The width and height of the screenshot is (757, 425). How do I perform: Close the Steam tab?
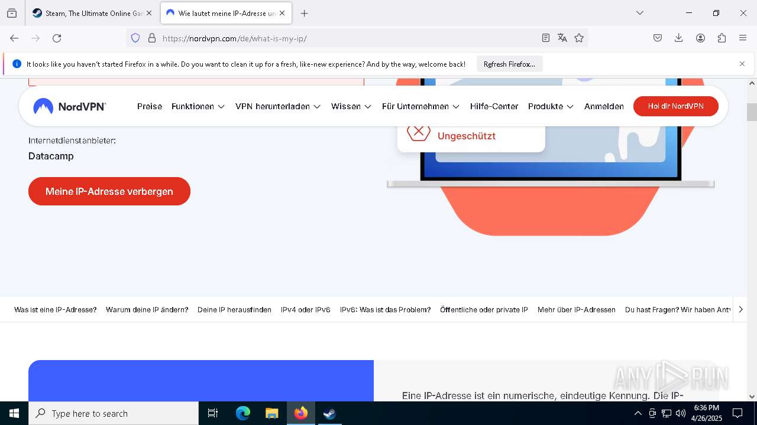tap(149, 13)
